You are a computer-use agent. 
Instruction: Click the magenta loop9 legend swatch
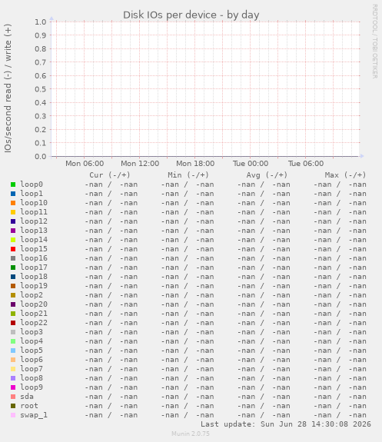pyautogui.click(x=13, y=387)
